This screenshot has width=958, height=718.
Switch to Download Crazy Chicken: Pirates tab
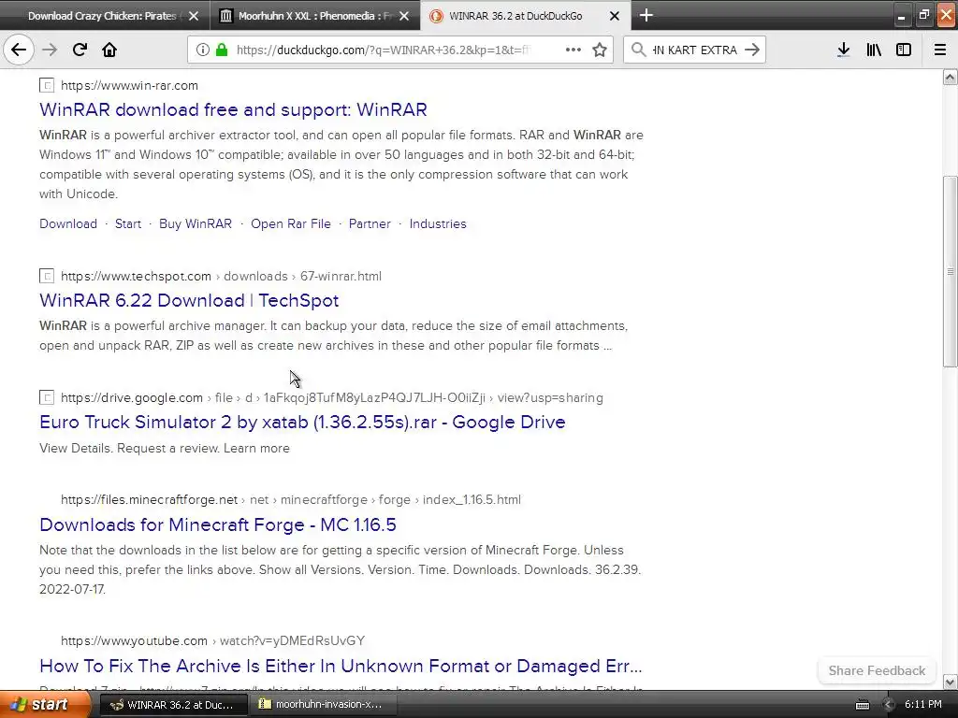click(105, 16)
